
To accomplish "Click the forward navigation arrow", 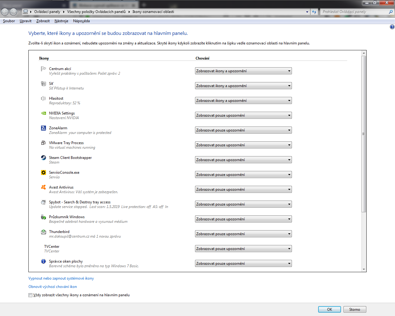I will point(14,12).
